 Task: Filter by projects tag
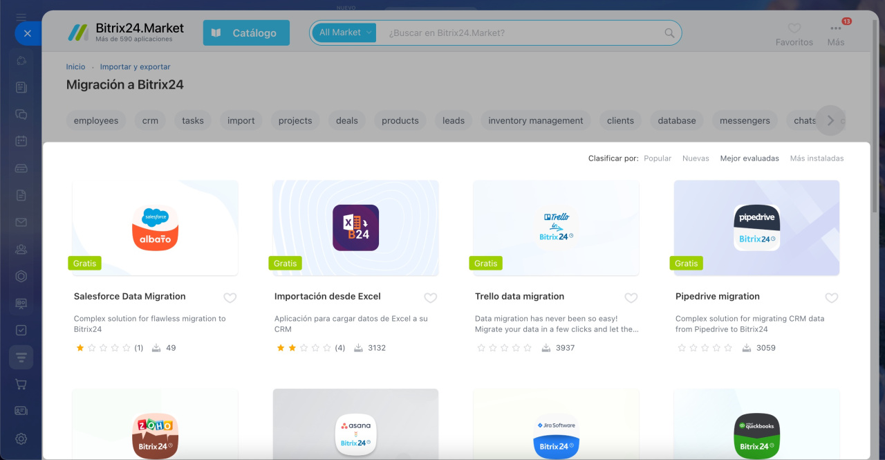(x=295, y=120)
